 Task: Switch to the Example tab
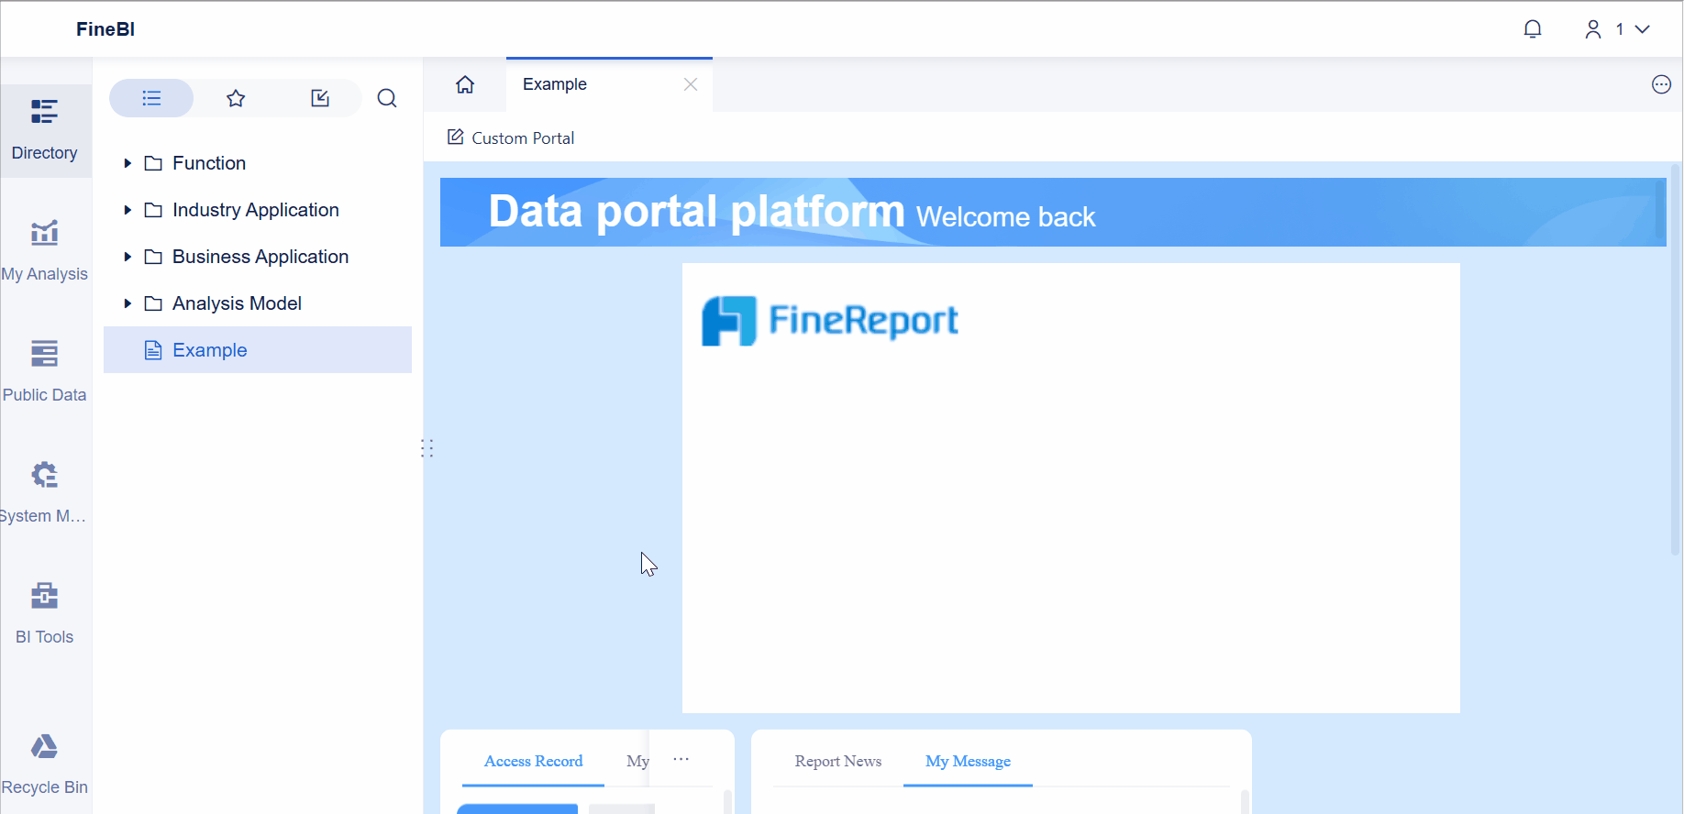point(609,84)
